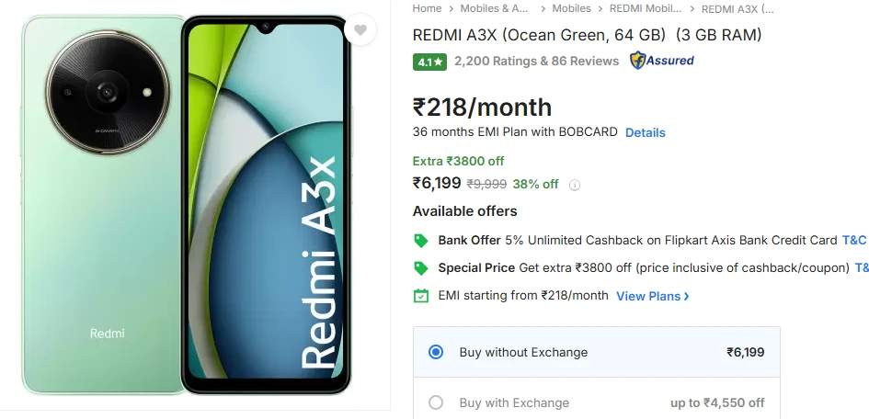Open the Home breadcrumb link
Viewport: 869px width, 419px height.
click(427, 8)
